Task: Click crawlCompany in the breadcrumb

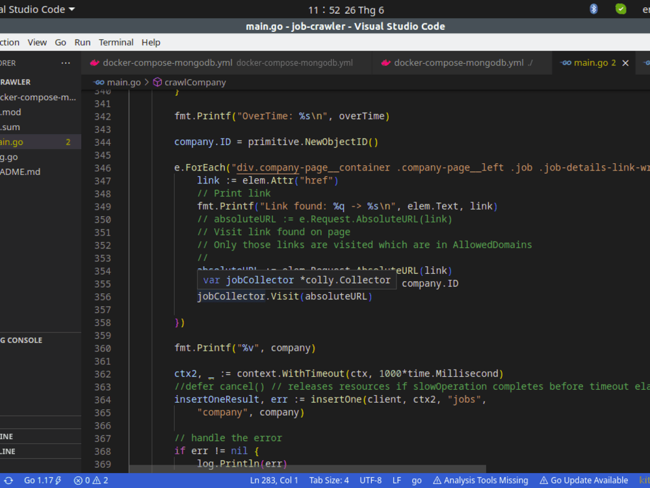Action: tap(195, 82)
